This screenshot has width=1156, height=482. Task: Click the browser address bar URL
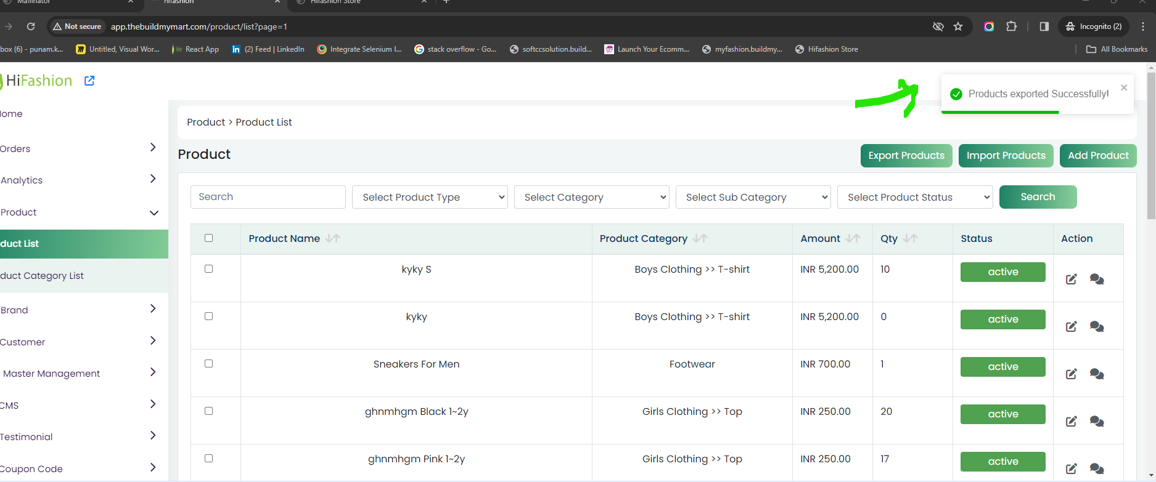(x=199, y=26)
